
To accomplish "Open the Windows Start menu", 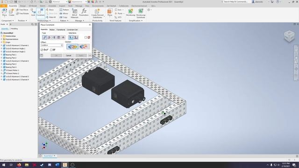I will pyautogui.click(x=4, y=165).
